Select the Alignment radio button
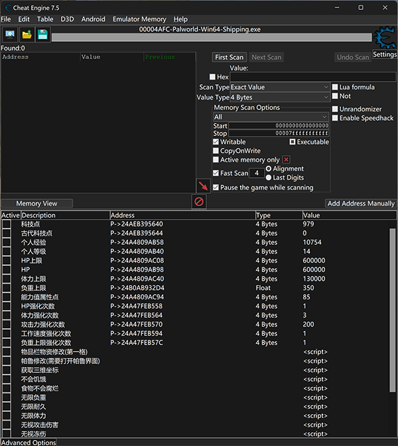Screen dimensions: 398x446 pyautogui.click(x=269, y=169)
